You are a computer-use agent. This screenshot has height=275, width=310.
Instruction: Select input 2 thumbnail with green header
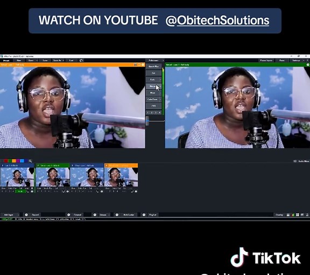click(53, 177)
